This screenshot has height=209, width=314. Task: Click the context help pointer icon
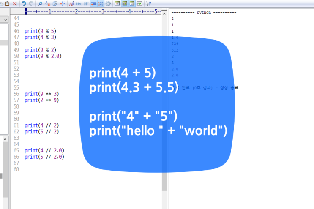point(148,3)
